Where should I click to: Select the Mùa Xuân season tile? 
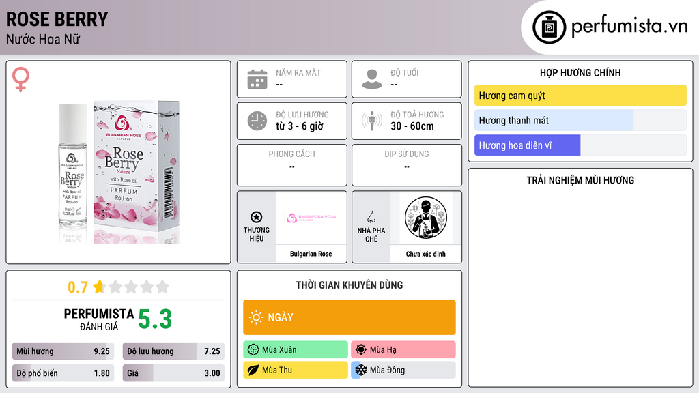click(x=296, y=350)
